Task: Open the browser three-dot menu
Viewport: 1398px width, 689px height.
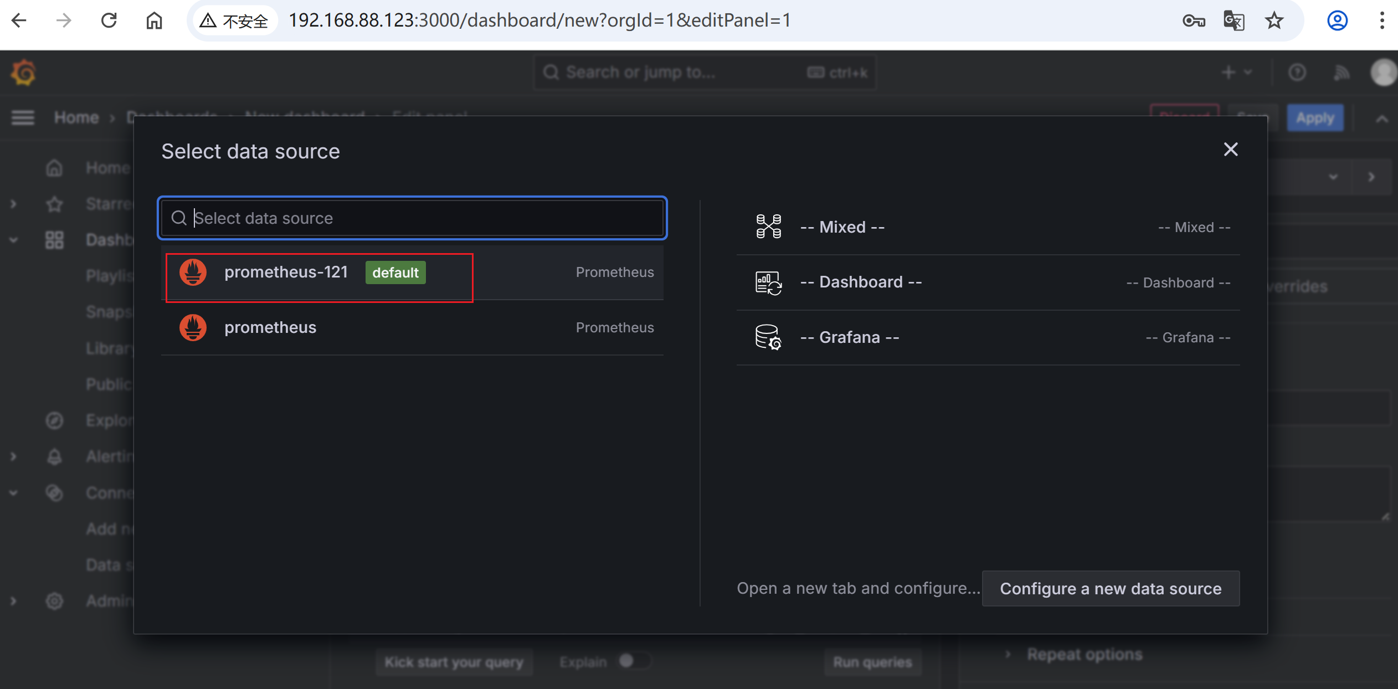Action: point(1382,21)
